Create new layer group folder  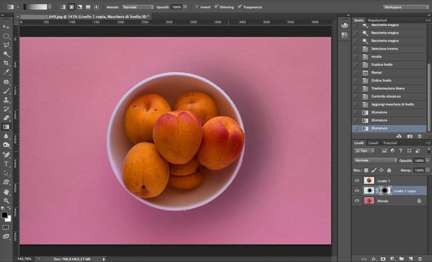(x=402, y=258)
